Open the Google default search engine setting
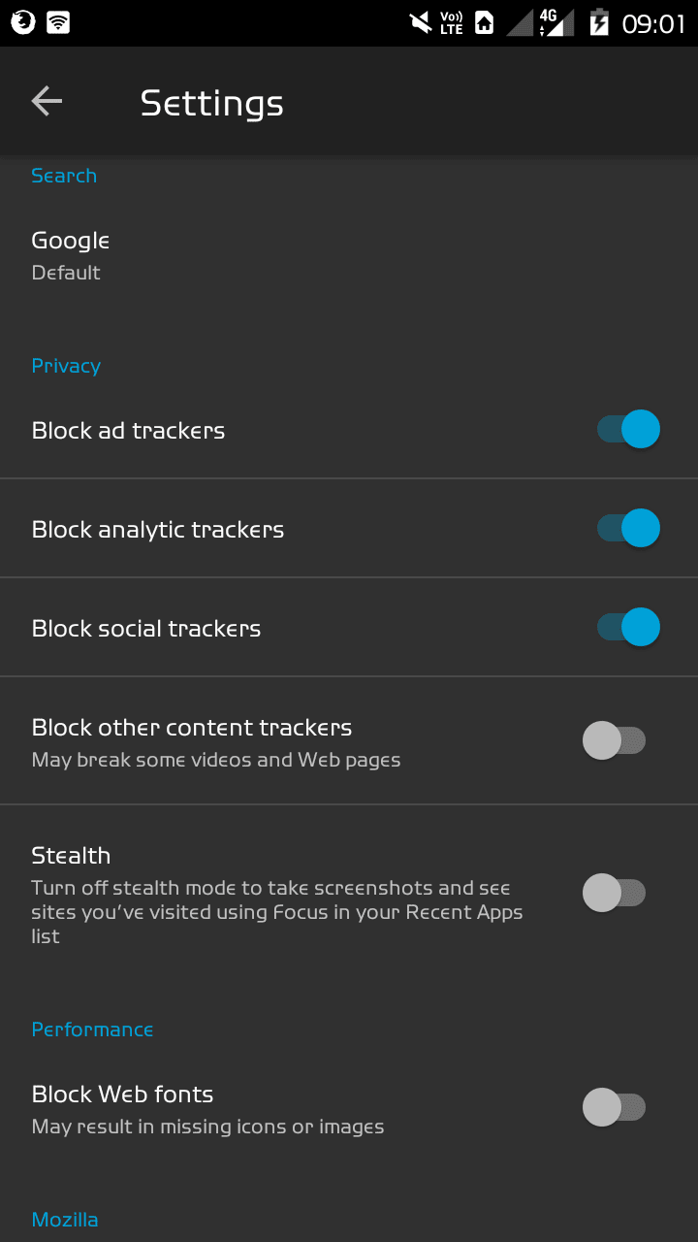Image resolution: width=698 pixels, height=1242 pixels. 349,255
